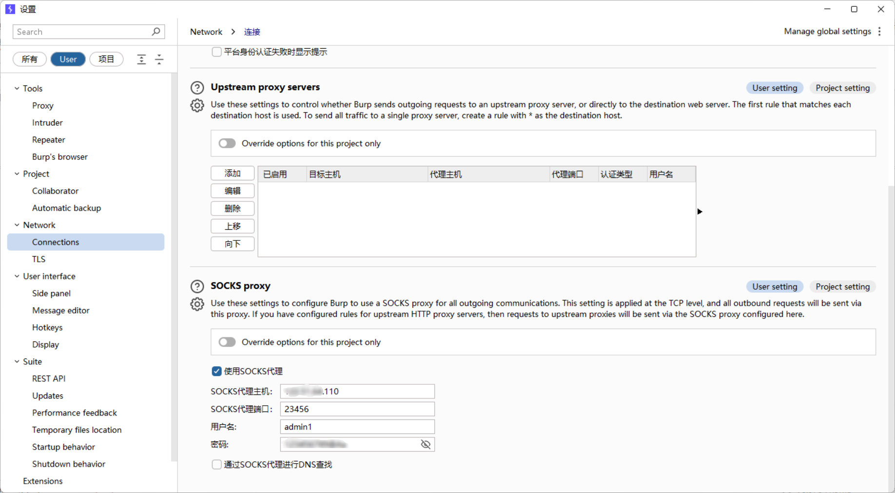Click the search magnifier icon
This screenshot has height=493, width=895.
(156, 32)
